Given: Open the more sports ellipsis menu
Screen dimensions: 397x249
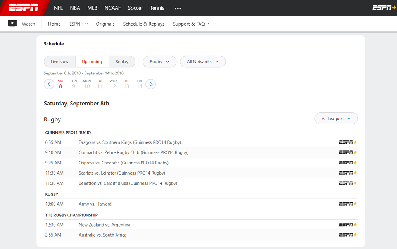Looking at the screenshot, I should click(x=178, y=9).
